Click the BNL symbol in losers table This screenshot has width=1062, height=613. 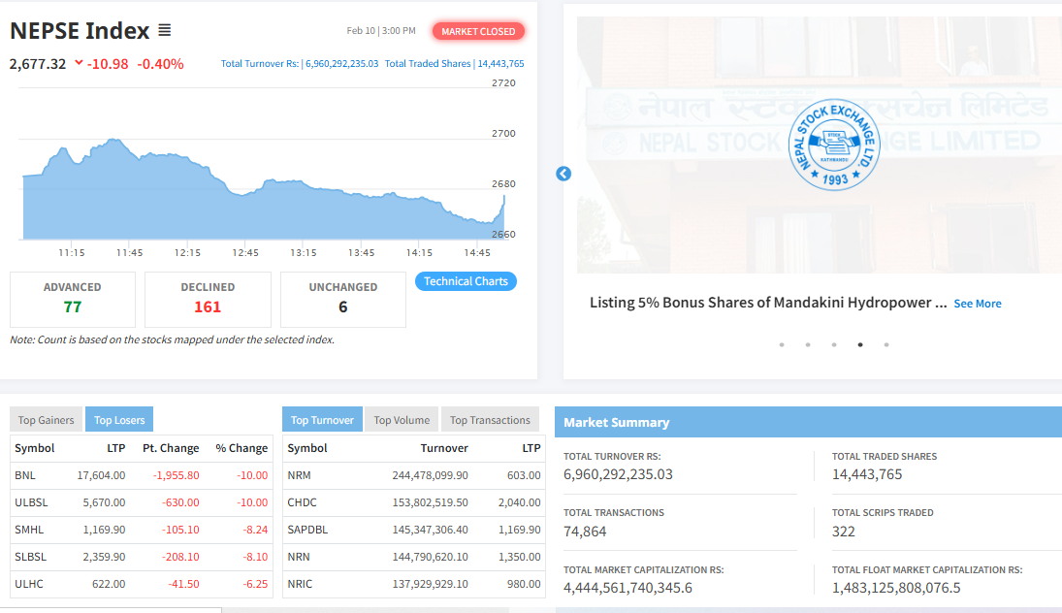point(25,475)
